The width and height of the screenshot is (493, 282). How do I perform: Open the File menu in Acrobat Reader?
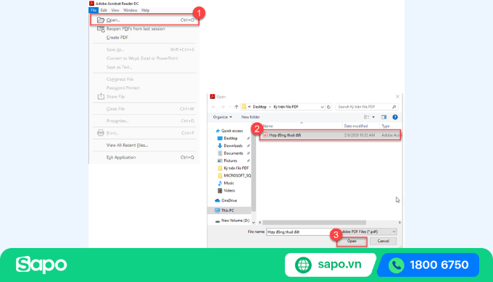pos(94,10)
